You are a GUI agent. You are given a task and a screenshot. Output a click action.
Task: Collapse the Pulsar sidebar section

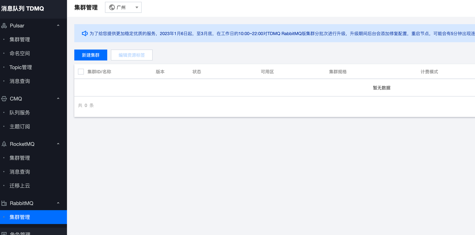[x=58, y=26]
